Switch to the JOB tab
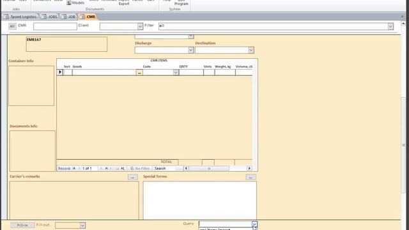 pos(68,17)
